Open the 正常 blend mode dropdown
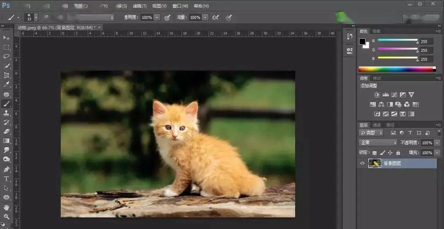This screenshot has height=229, width=444. click(x=378, y=143)
